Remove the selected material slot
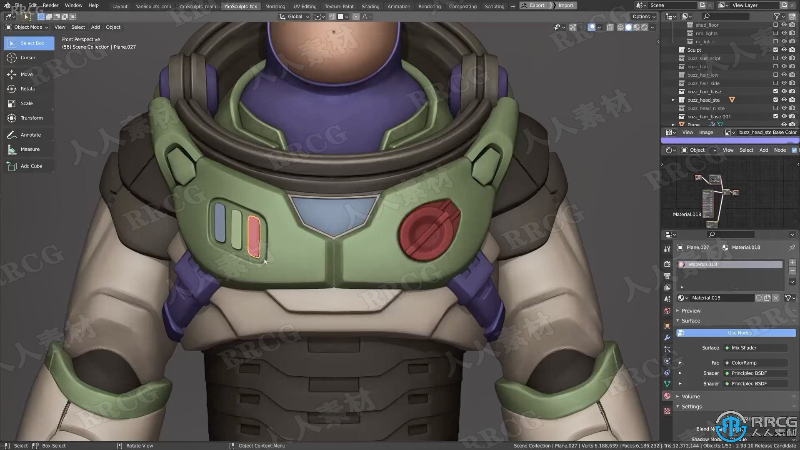Screen dimensions: 800x450 pyautogui.click(x=792, y=271)
